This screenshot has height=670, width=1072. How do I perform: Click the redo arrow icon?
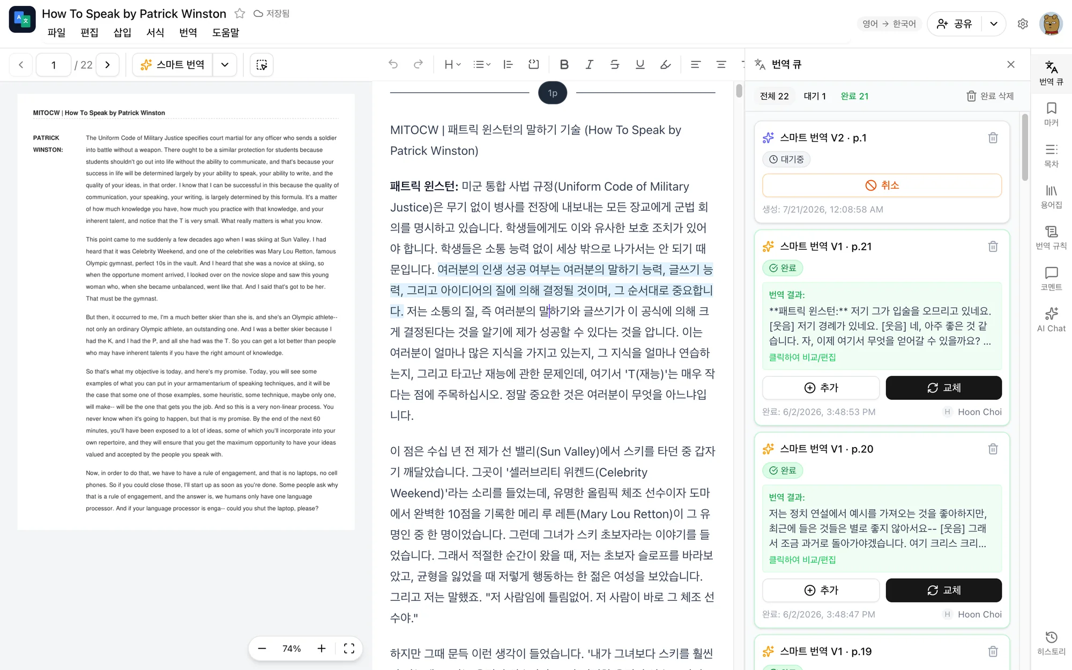click(x=419, y=64)
